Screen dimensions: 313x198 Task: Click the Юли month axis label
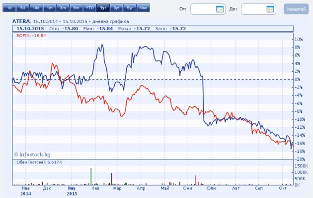point(211,188)
